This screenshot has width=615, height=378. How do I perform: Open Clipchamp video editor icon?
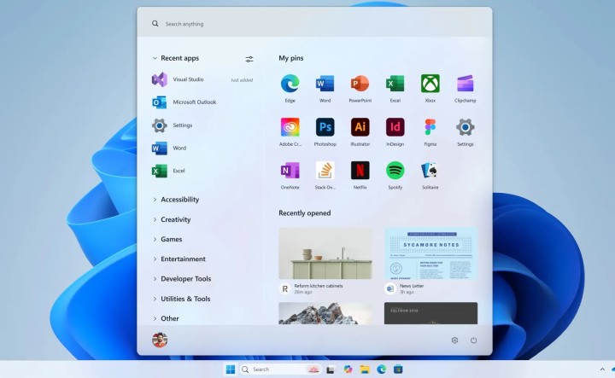[x=465, y=84]
